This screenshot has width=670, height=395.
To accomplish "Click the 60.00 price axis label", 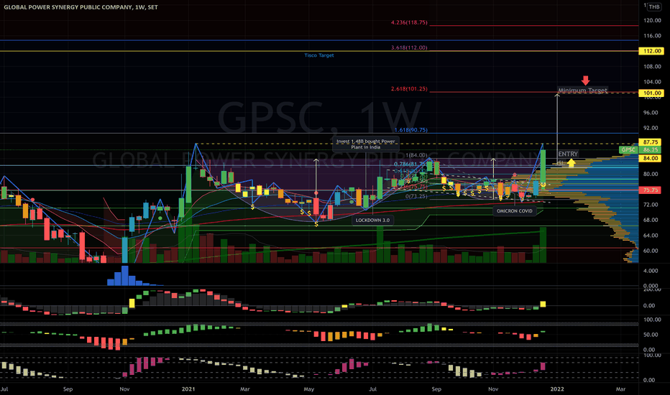I will click(651, 251).
